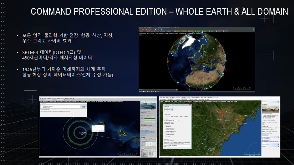Click waypoint Description input field

click(179, 145)
